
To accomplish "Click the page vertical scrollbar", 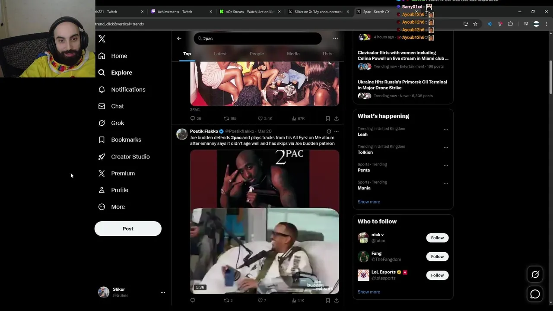I will [550, 77].
